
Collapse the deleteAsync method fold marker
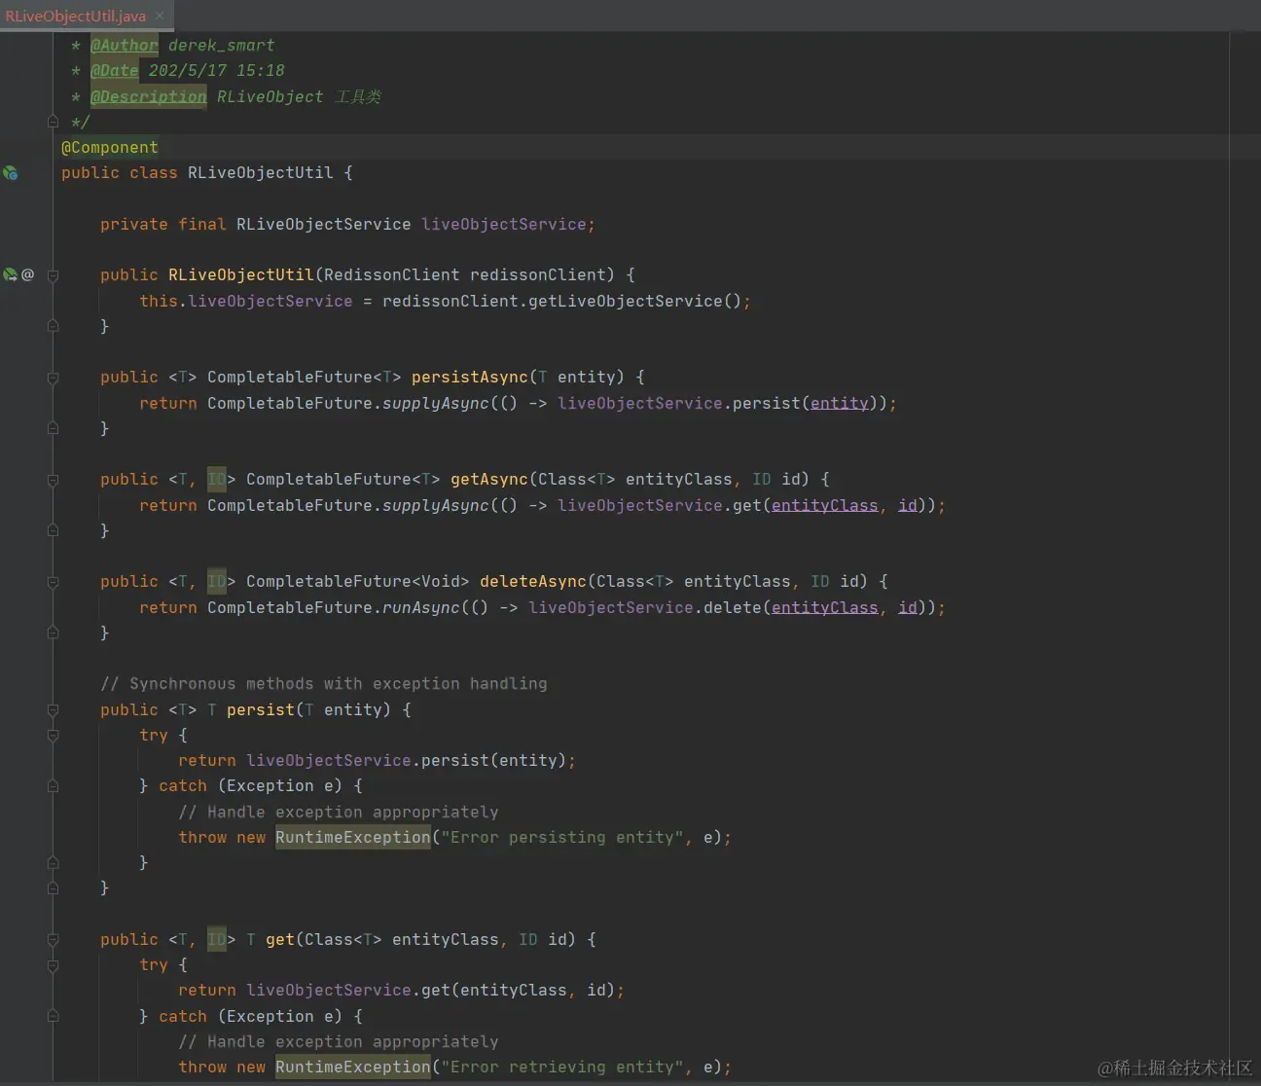(53, 582)
